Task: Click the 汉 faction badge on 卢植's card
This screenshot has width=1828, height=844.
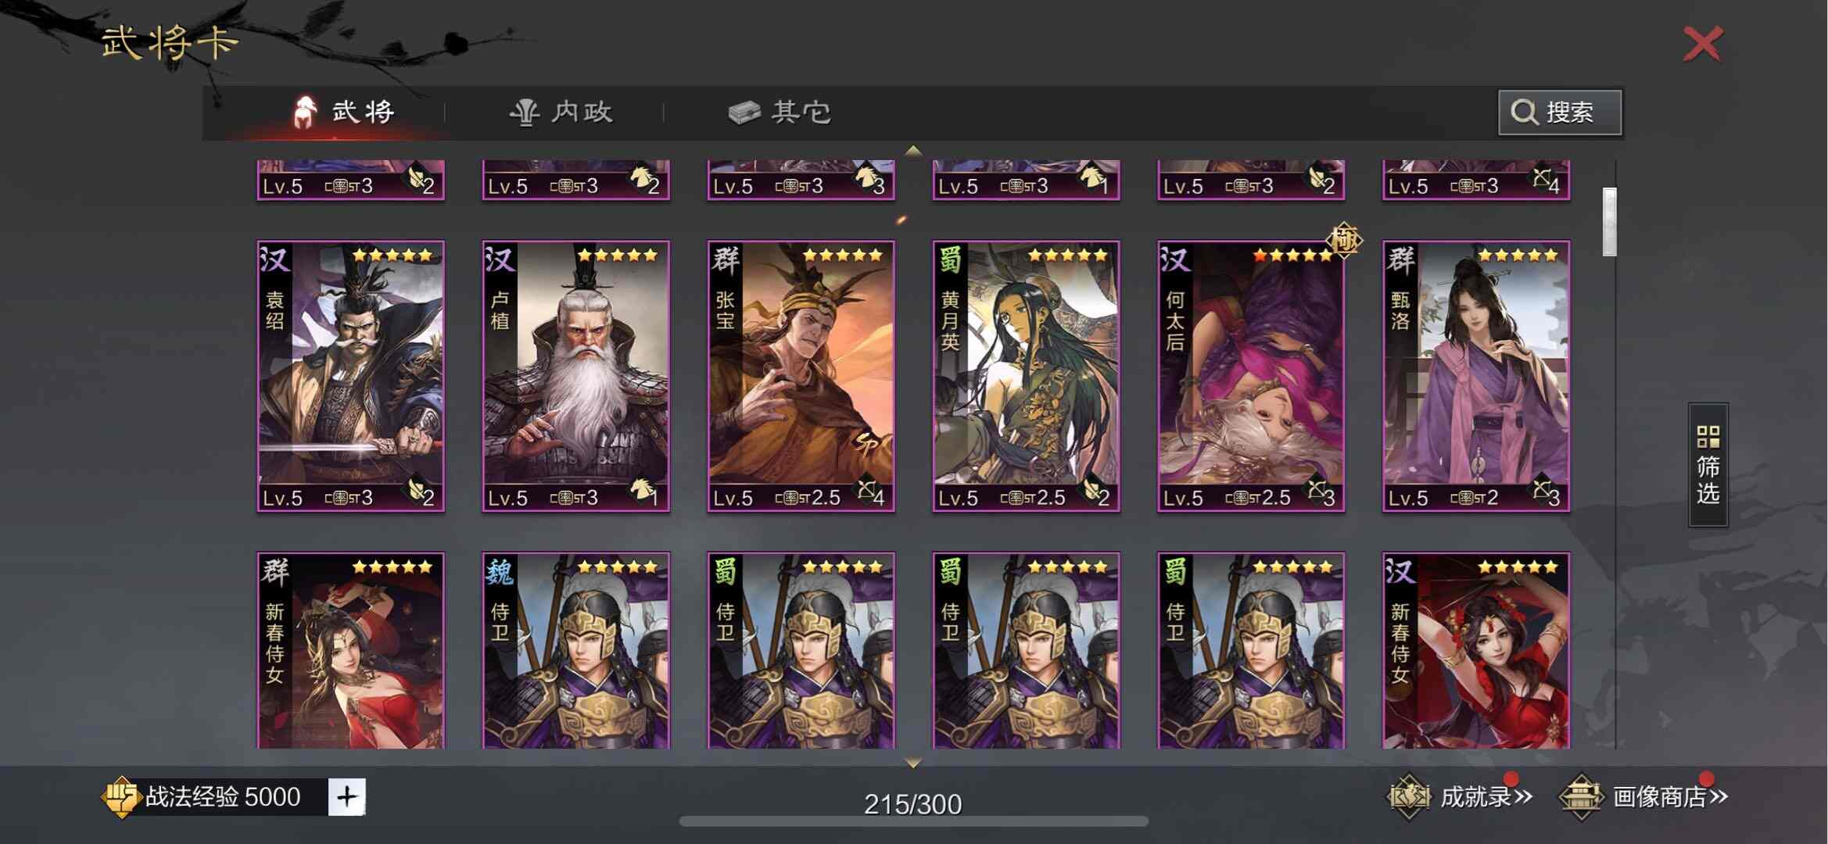Action: point(500,259)
